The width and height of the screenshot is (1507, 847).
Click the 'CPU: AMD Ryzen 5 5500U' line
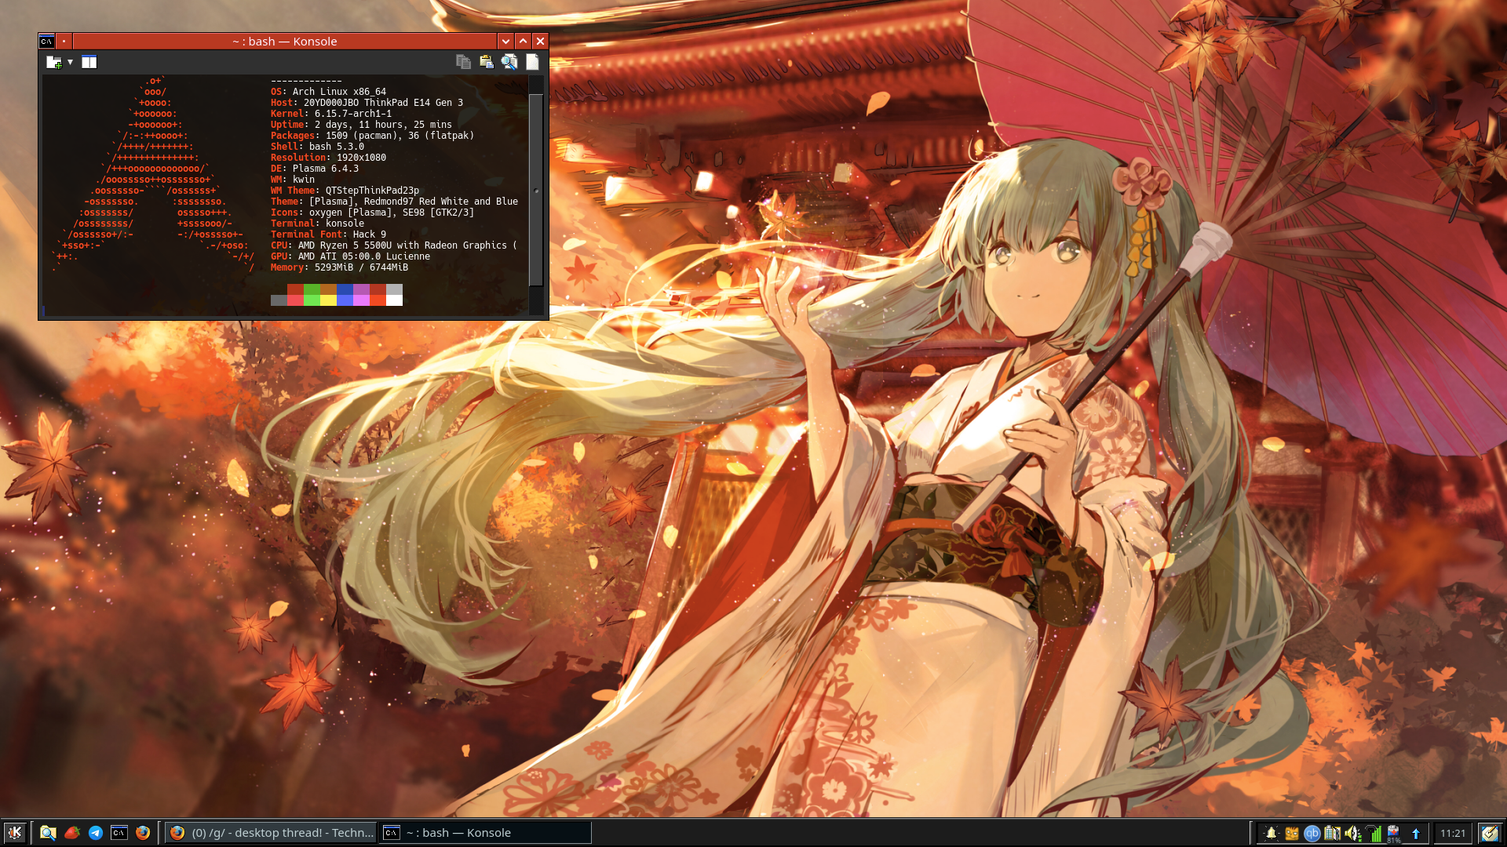(394, 245)
